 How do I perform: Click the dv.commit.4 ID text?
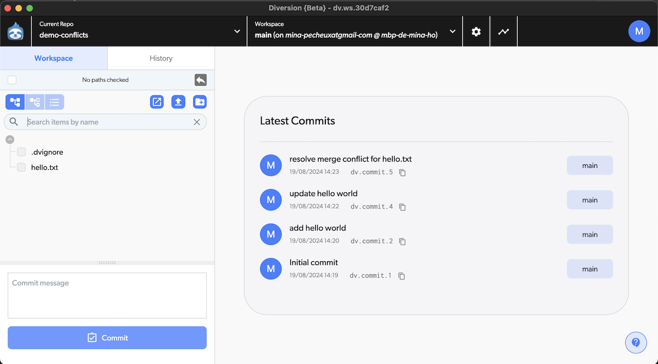point(372,206)
